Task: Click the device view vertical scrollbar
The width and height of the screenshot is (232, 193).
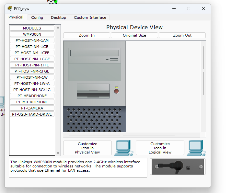Action: (x=203, y=86)
